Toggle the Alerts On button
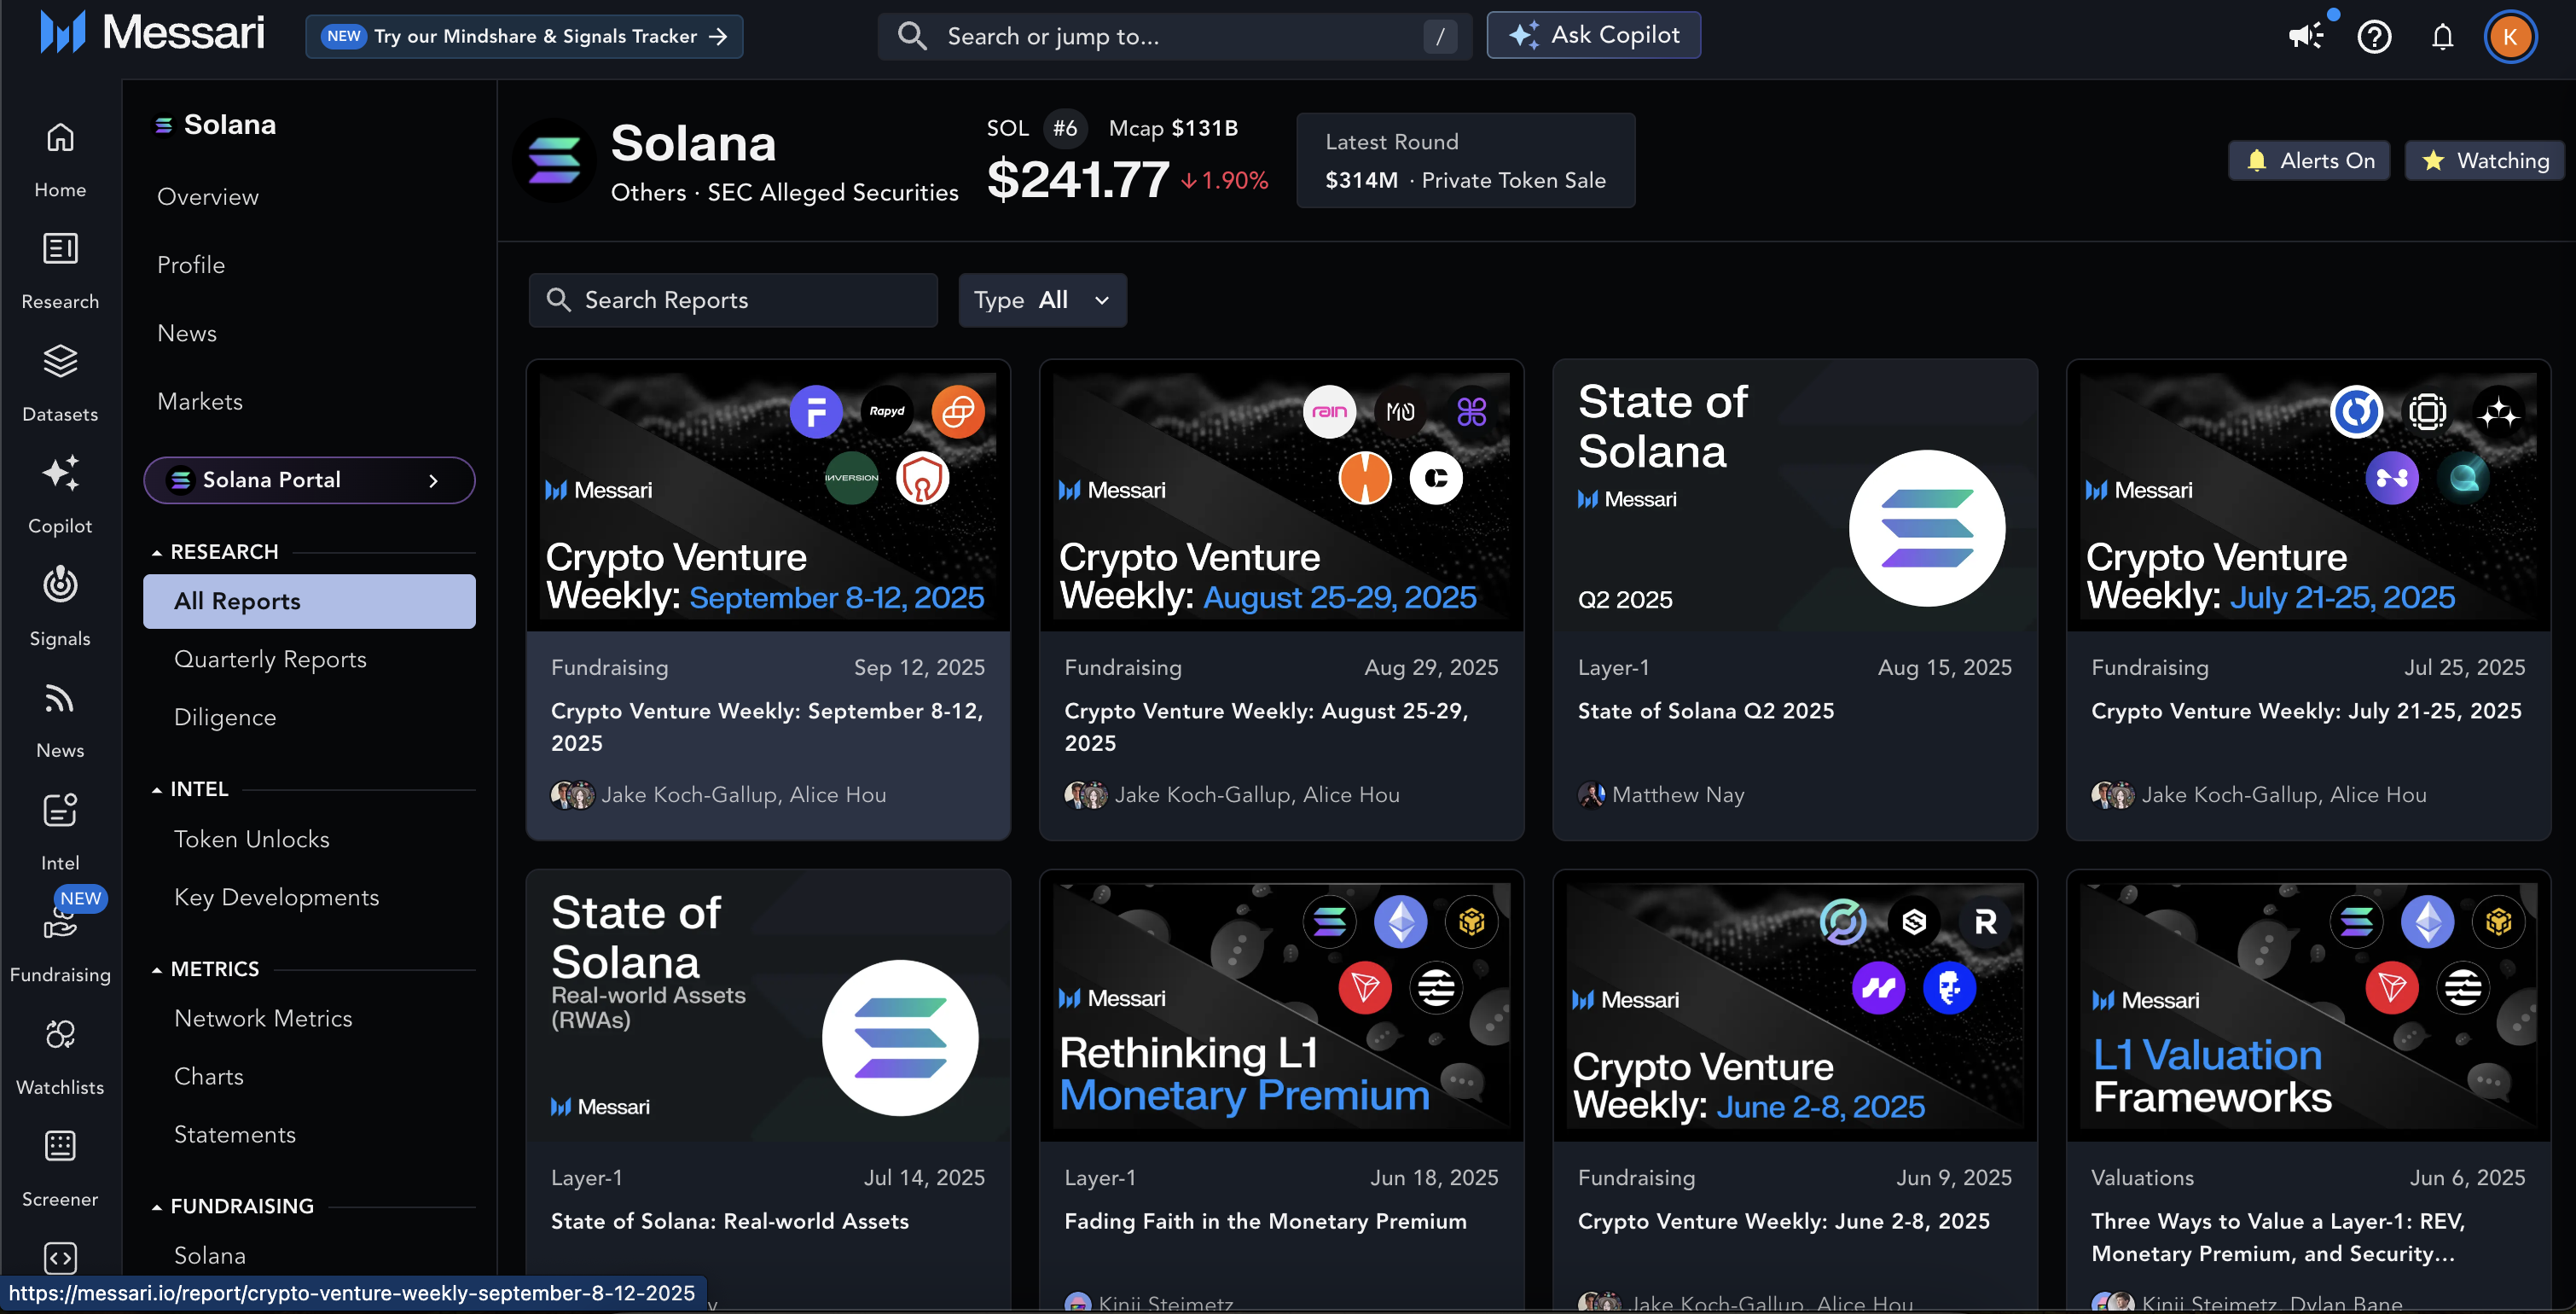This screenshot has width=2576, height=1314. click(2309, 161)
